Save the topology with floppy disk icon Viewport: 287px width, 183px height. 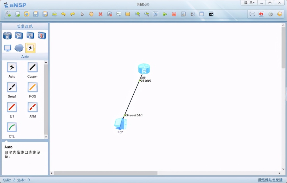point(36,14)
